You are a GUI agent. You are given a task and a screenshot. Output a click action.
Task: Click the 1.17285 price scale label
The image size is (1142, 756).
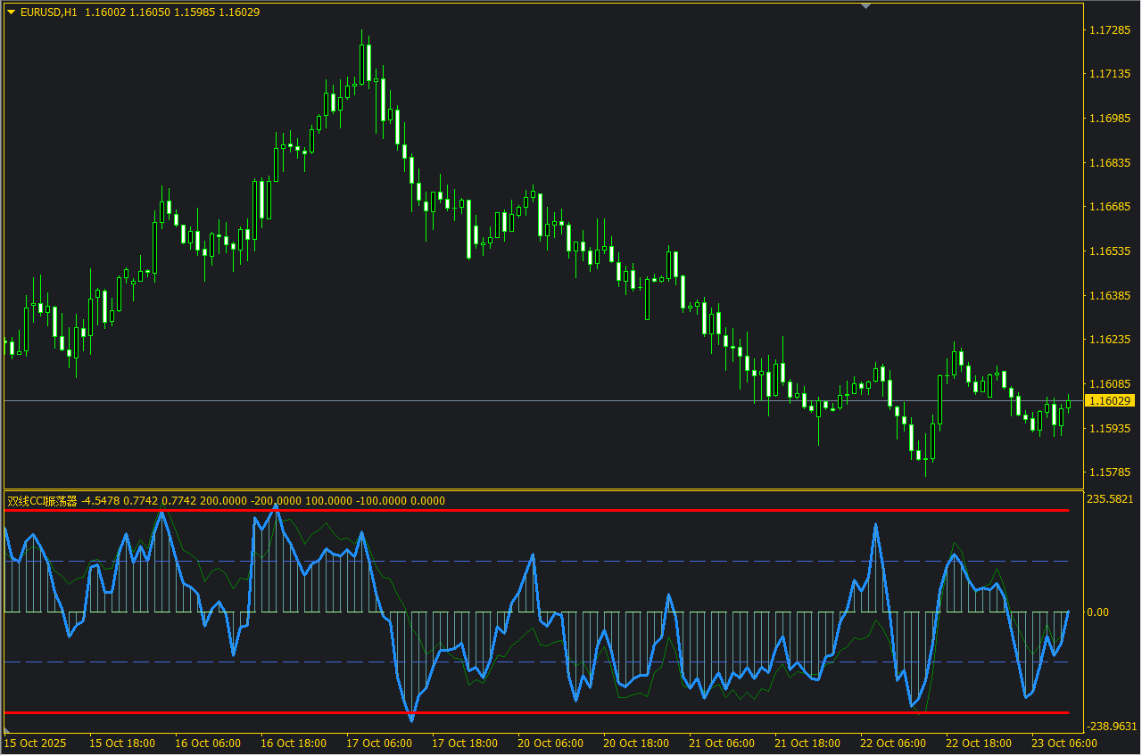(1111, 30)
